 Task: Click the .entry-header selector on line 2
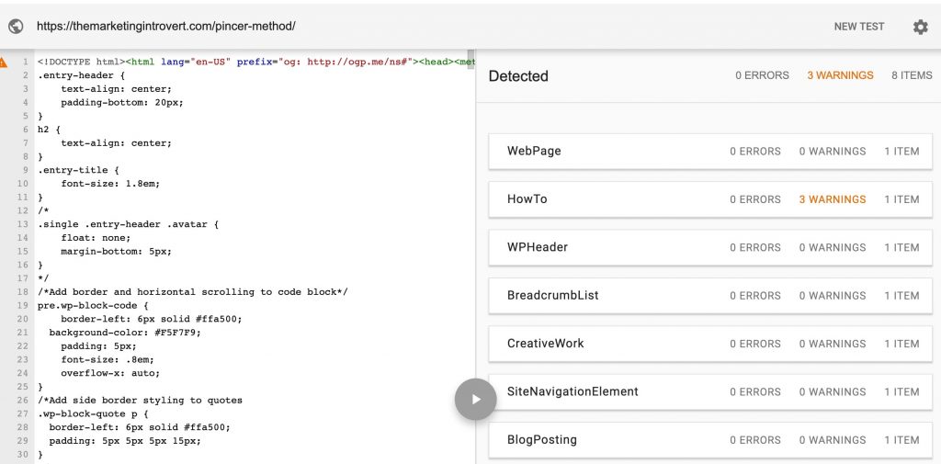[x=81, y=75]
